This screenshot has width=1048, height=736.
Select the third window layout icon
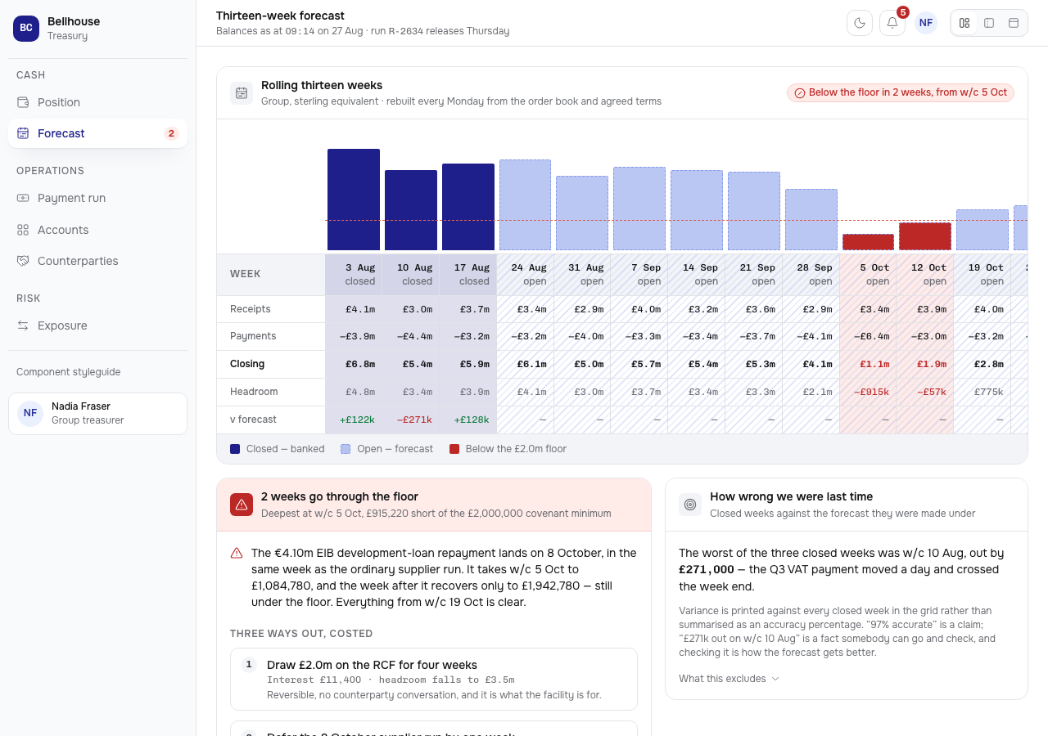[1014, 23]
